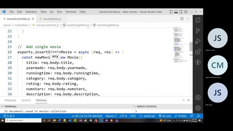Open the Help menu

click(x=83, y=12)
